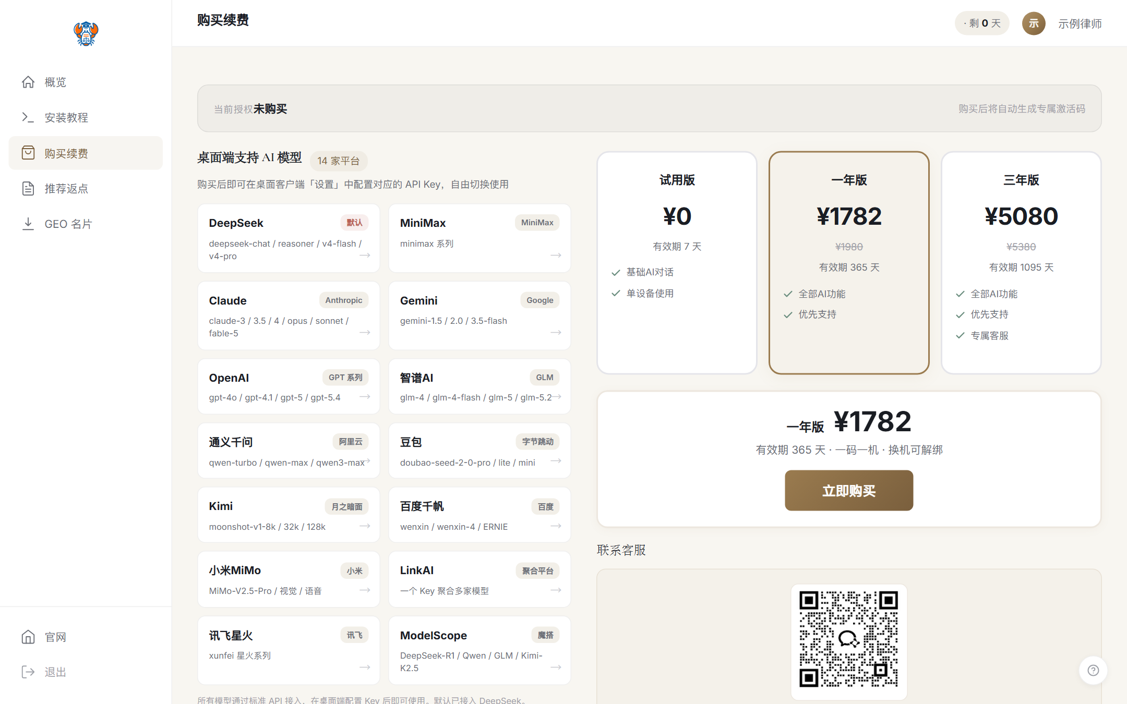Click the 剩 0 天 remaining days badge
Image resolution: width=1127 pixels, height=704 pixels.
982,23
